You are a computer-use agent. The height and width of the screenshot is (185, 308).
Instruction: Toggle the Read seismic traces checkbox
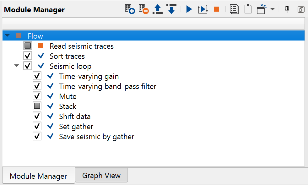tap(28, 46)
